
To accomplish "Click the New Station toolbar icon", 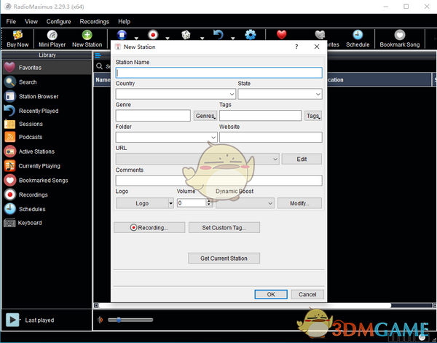I will [87, 39].
